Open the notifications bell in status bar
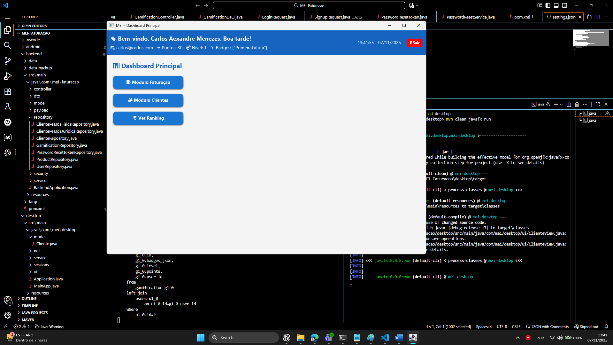Viewport: 613px width, 345px height. click(x=606, y=327)
